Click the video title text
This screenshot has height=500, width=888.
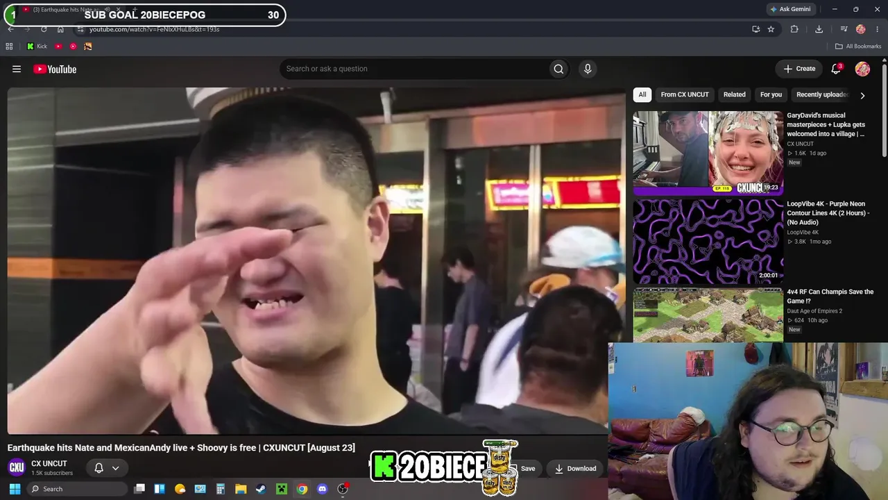coord(181,448)
